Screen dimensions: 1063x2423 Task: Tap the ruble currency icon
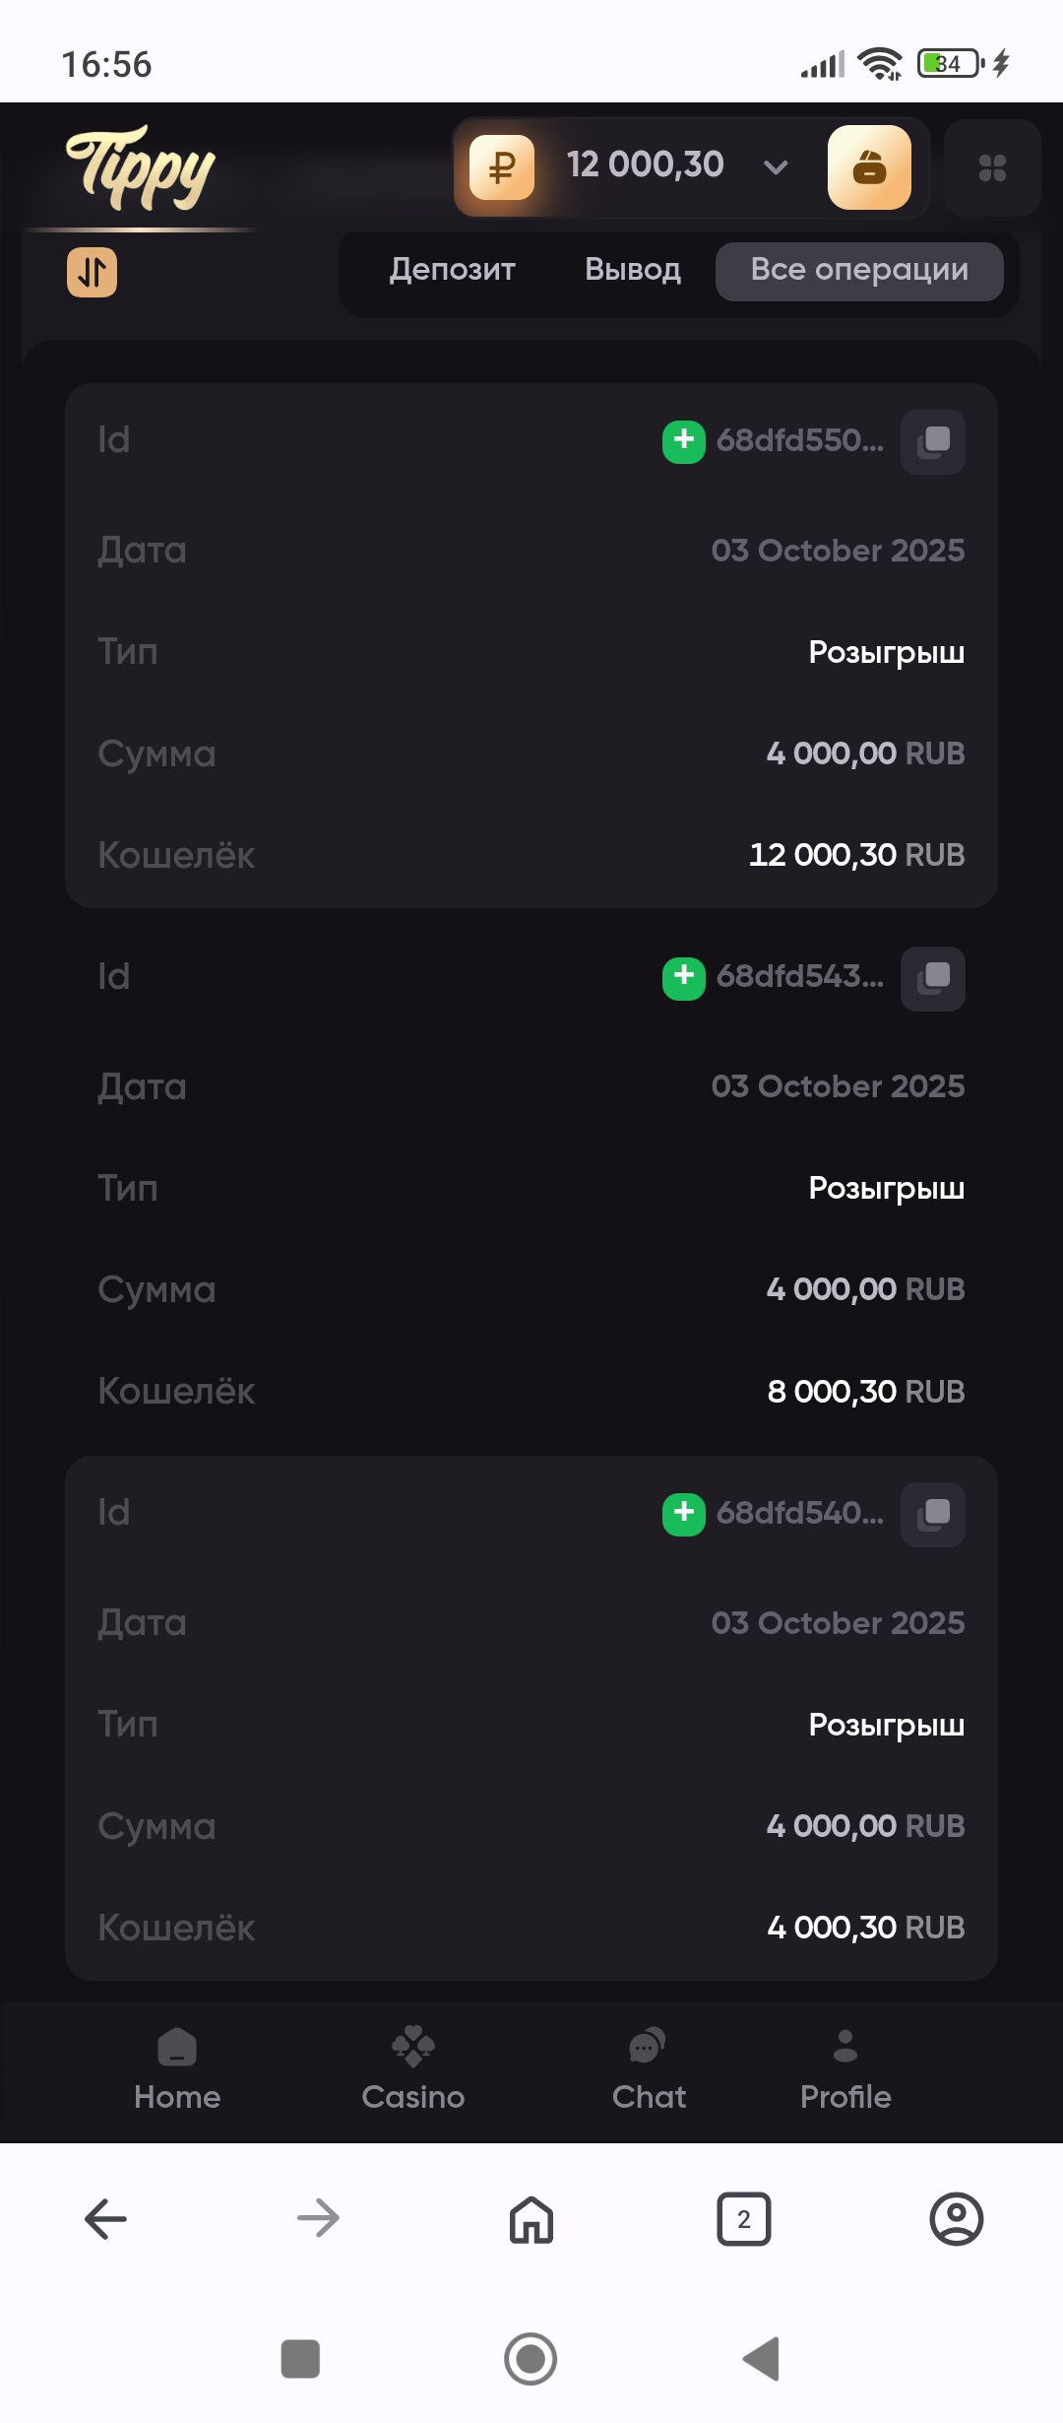point(502,167)
